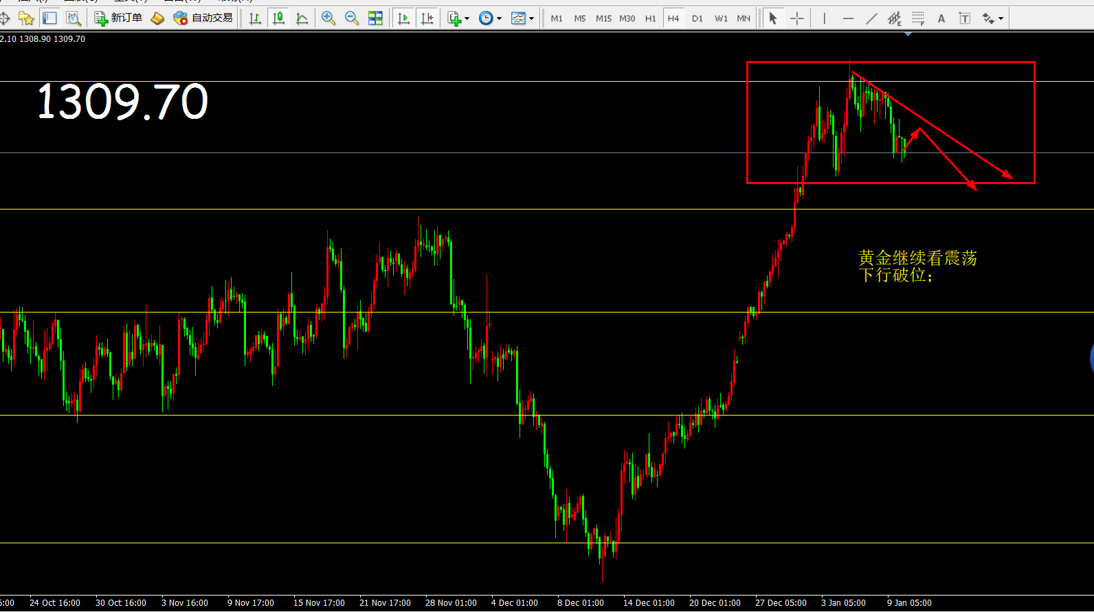Expand the indicators list dropdown arrow
The height and width of the screenshot is (612, 1094).
(467, 19)
